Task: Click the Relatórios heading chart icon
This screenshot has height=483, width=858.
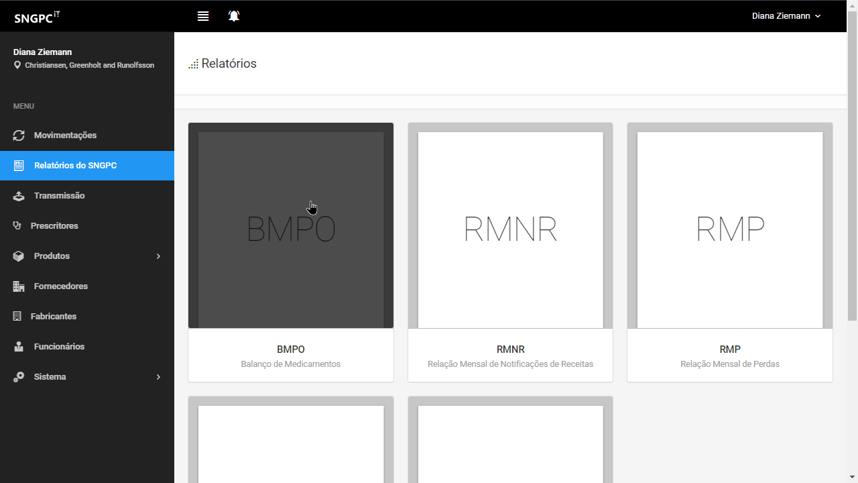Action: point(193,64)
